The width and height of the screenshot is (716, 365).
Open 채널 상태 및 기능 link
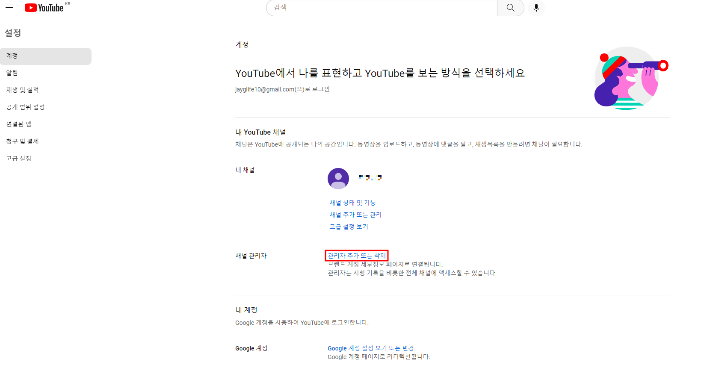[352, 203]
